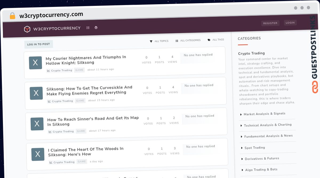Click 'about 15 hours ago' timestamp
The image size is (320, 178).
(x=101, y=100)
